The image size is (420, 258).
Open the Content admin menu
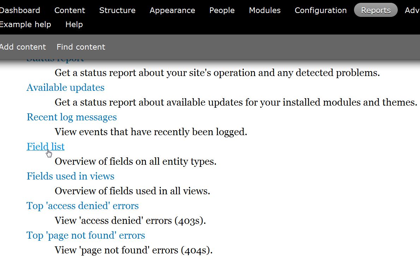point(70,10)
